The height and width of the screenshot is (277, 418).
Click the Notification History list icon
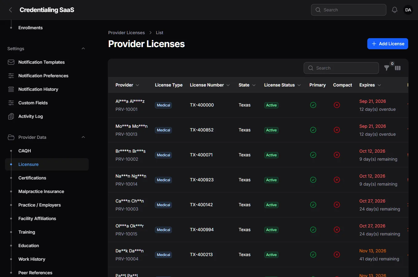click(11, 89)
